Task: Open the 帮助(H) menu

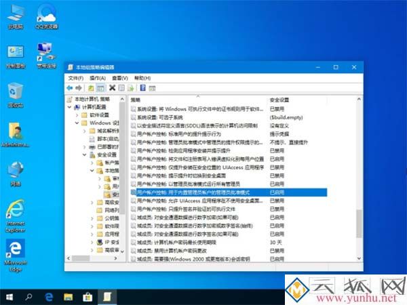Action: click(x=142, y=78)
